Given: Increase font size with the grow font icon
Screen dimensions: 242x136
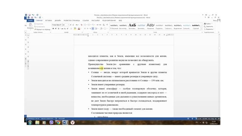Looking at the screenshot, I should (71, 25).
